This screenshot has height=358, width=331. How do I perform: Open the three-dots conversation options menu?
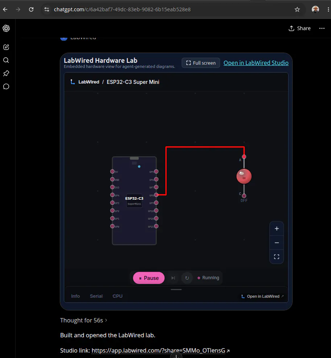tap(322, 28)
